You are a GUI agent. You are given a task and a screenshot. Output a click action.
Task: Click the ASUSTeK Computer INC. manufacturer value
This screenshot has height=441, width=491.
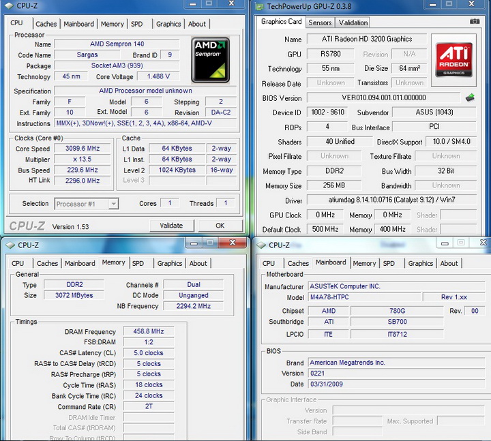point(396,286)
